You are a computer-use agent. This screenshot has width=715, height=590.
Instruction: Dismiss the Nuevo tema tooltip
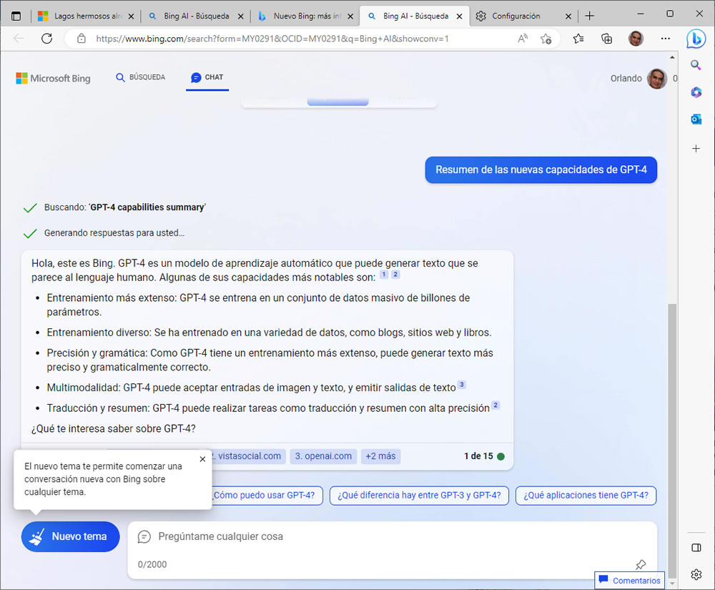[x=202, y=459]
